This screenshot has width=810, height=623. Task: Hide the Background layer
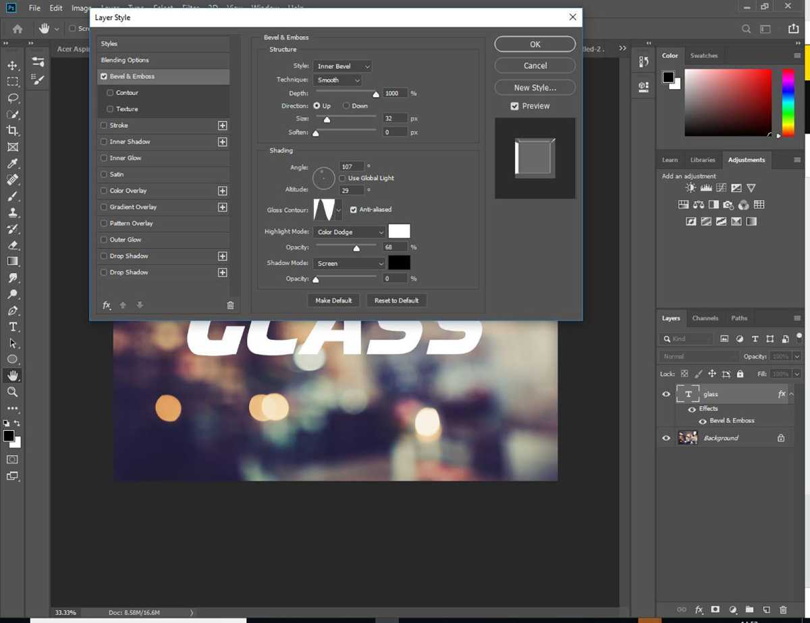(x=666, y=438)
